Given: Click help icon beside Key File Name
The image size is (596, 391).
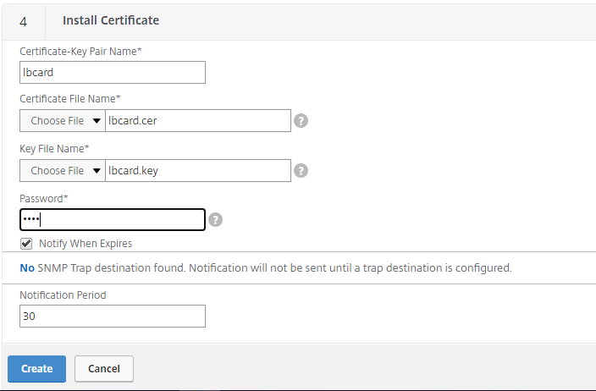Looking at the screenshot, I should coord(301,171).
